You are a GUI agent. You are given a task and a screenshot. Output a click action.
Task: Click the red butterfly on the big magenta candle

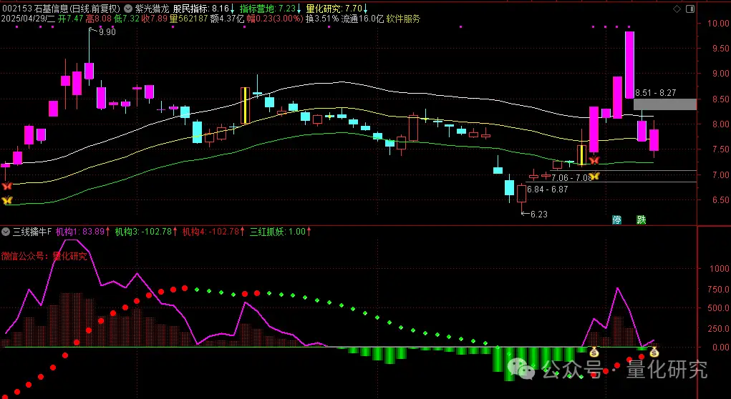[594, 160]
